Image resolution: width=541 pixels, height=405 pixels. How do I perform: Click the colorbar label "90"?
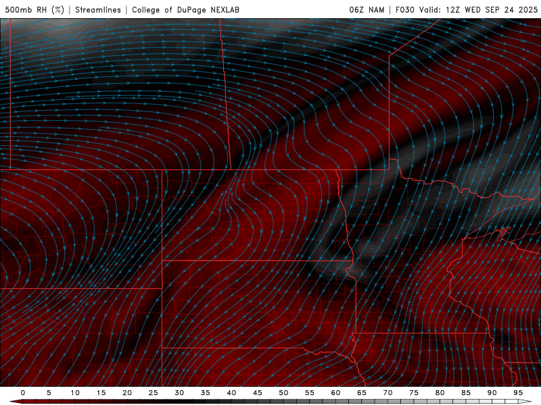492,393
